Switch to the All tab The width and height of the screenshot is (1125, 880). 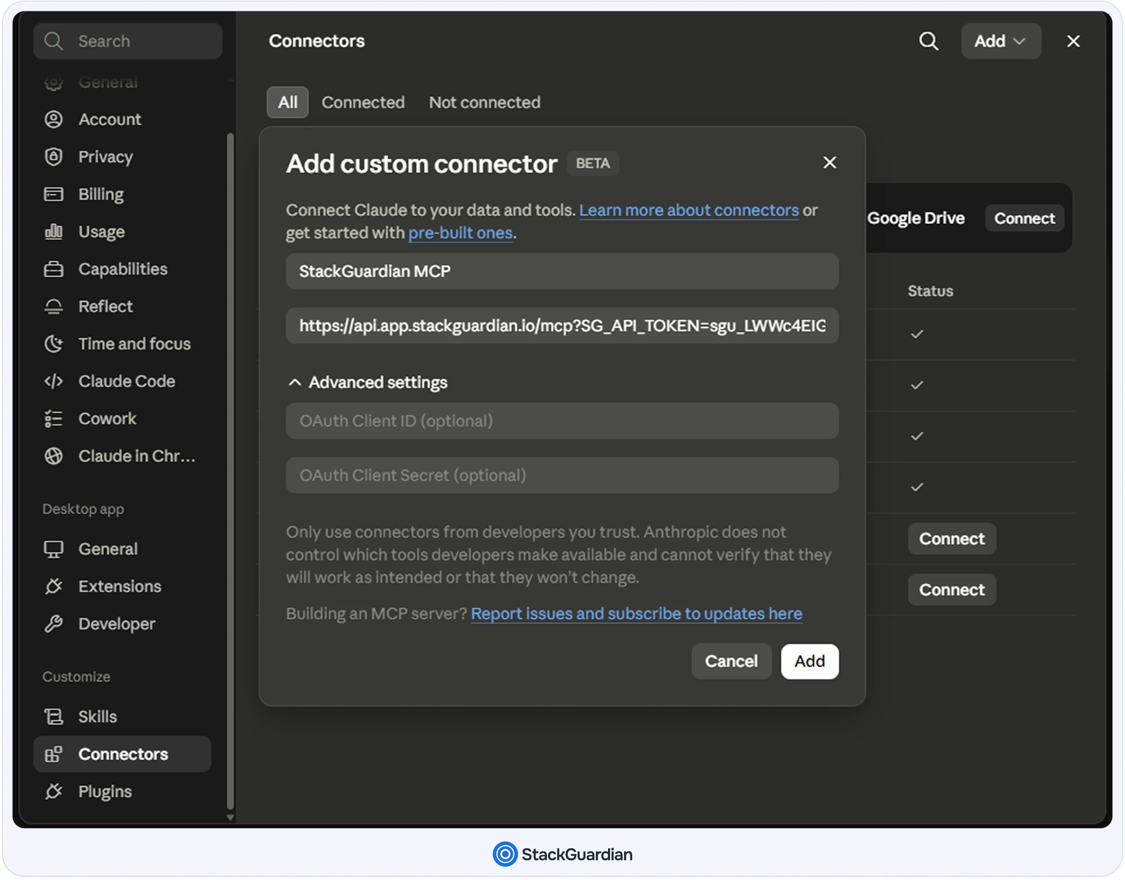[x=288, y=103]
